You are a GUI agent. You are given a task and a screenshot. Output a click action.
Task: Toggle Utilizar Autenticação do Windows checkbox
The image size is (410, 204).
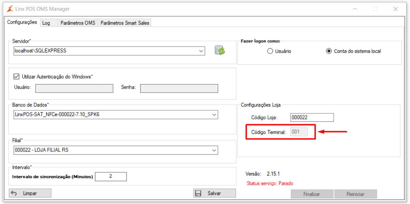(16, 77)
